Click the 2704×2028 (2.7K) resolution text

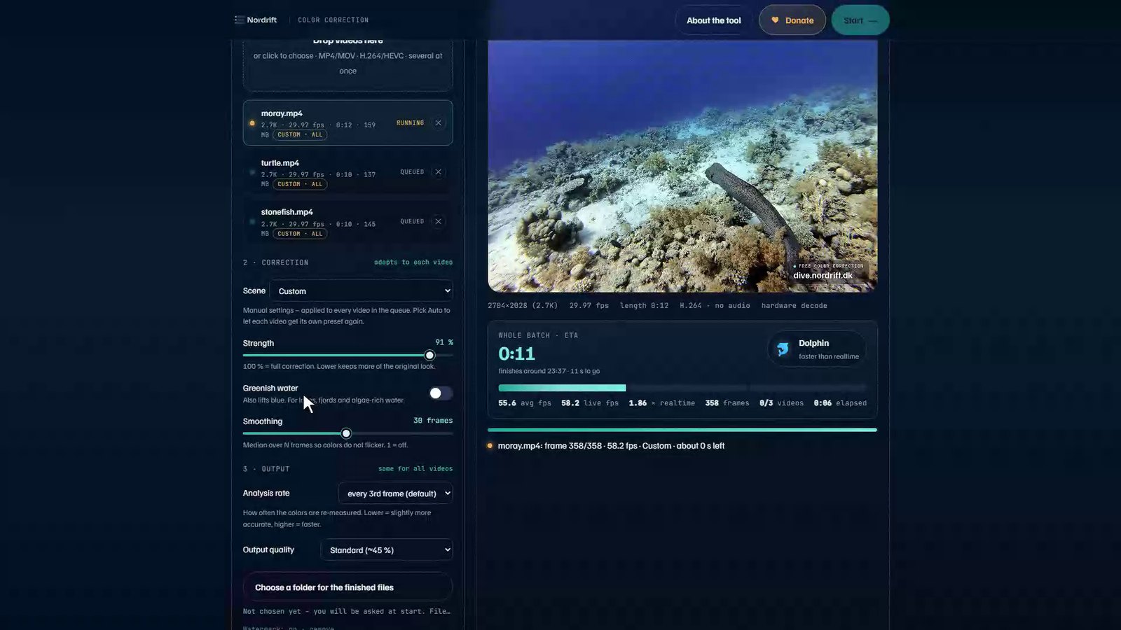point(523,306)
